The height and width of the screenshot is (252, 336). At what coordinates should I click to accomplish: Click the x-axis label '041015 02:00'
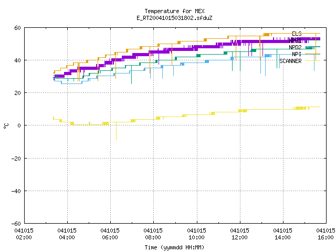[x=24, y=234]
